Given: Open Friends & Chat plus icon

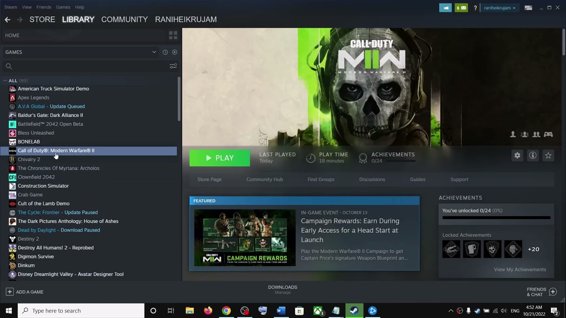Looking at the screenshot, I should (553, 291).
